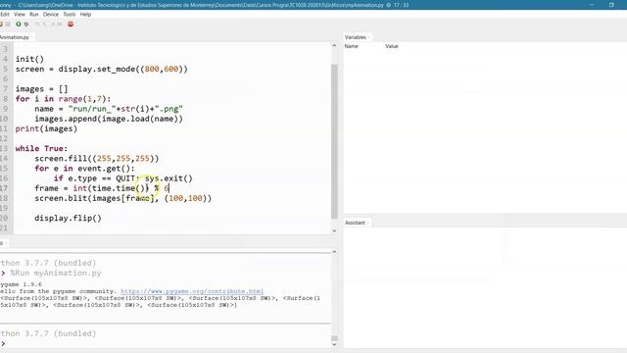Click the lower shell scrollbar thumb
This screenshot has width=627, height=353.
click(x=334, y=338)
